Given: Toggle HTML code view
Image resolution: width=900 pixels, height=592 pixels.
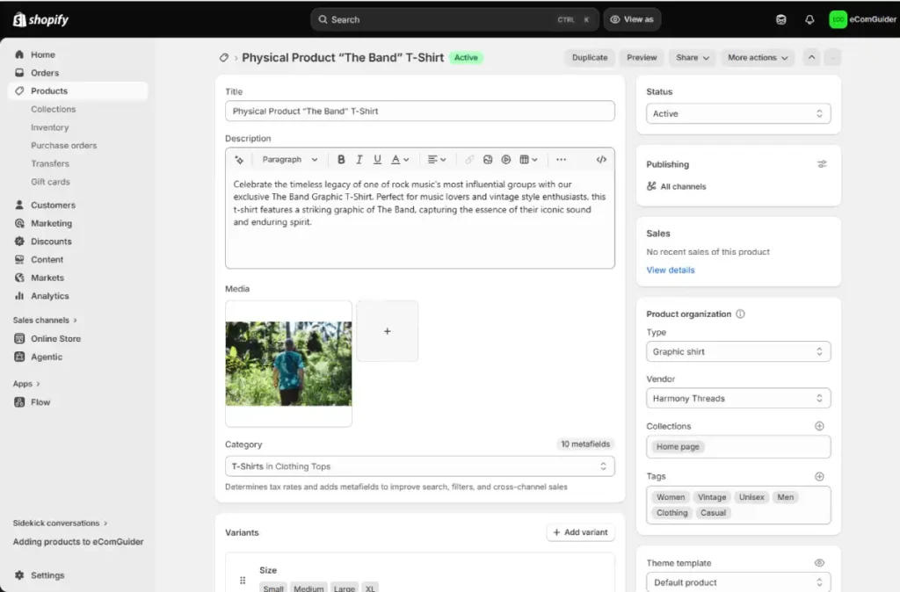Looking at the screenshot, I should (x=601, y=160).
